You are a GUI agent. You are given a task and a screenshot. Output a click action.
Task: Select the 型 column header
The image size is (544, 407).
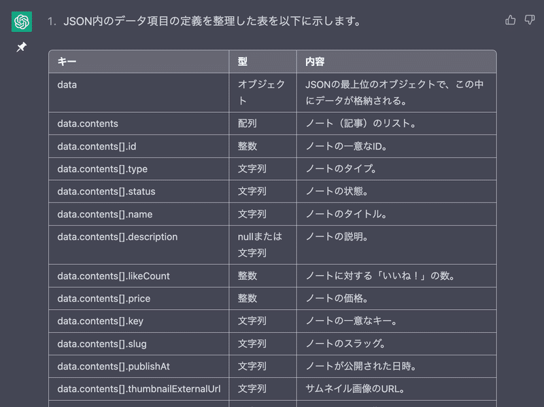pos(262,62)
